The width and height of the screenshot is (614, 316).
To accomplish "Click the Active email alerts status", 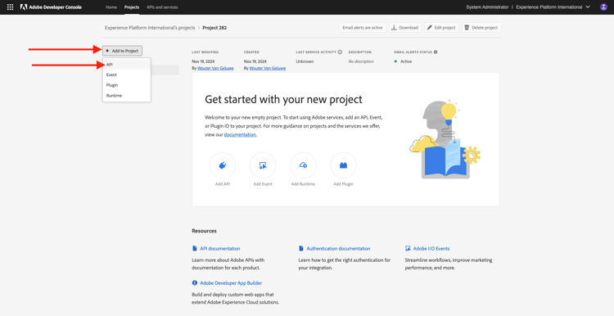I will (406, 61).
